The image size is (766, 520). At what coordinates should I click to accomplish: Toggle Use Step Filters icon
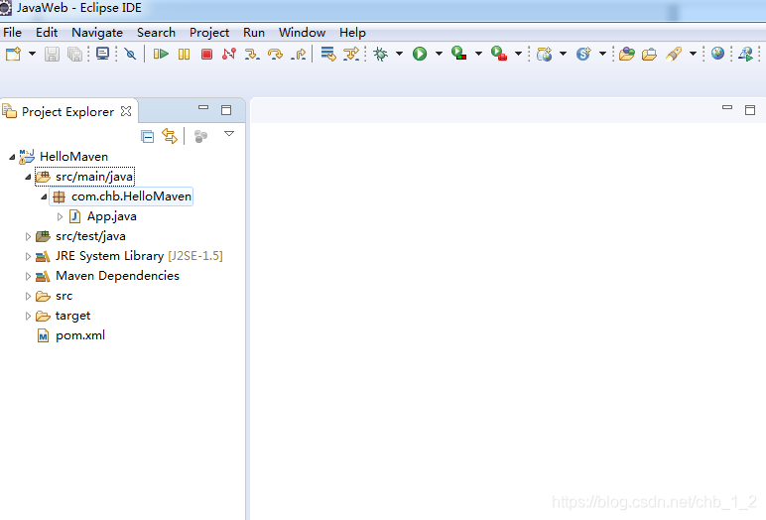[x=351, y=54]
